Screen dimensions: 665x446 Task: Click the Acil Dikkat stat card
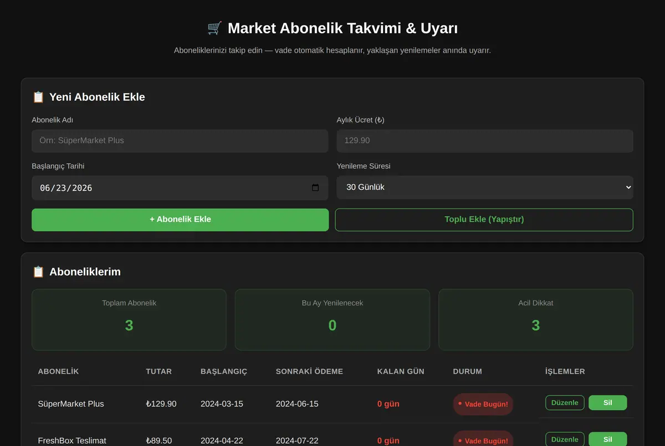click(536, 320)
